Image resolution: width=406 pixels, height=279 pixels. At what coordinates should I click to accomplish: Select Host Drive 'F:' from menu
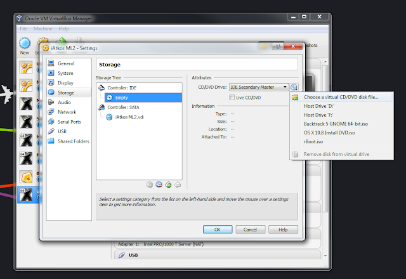click(x=341, y=115)
